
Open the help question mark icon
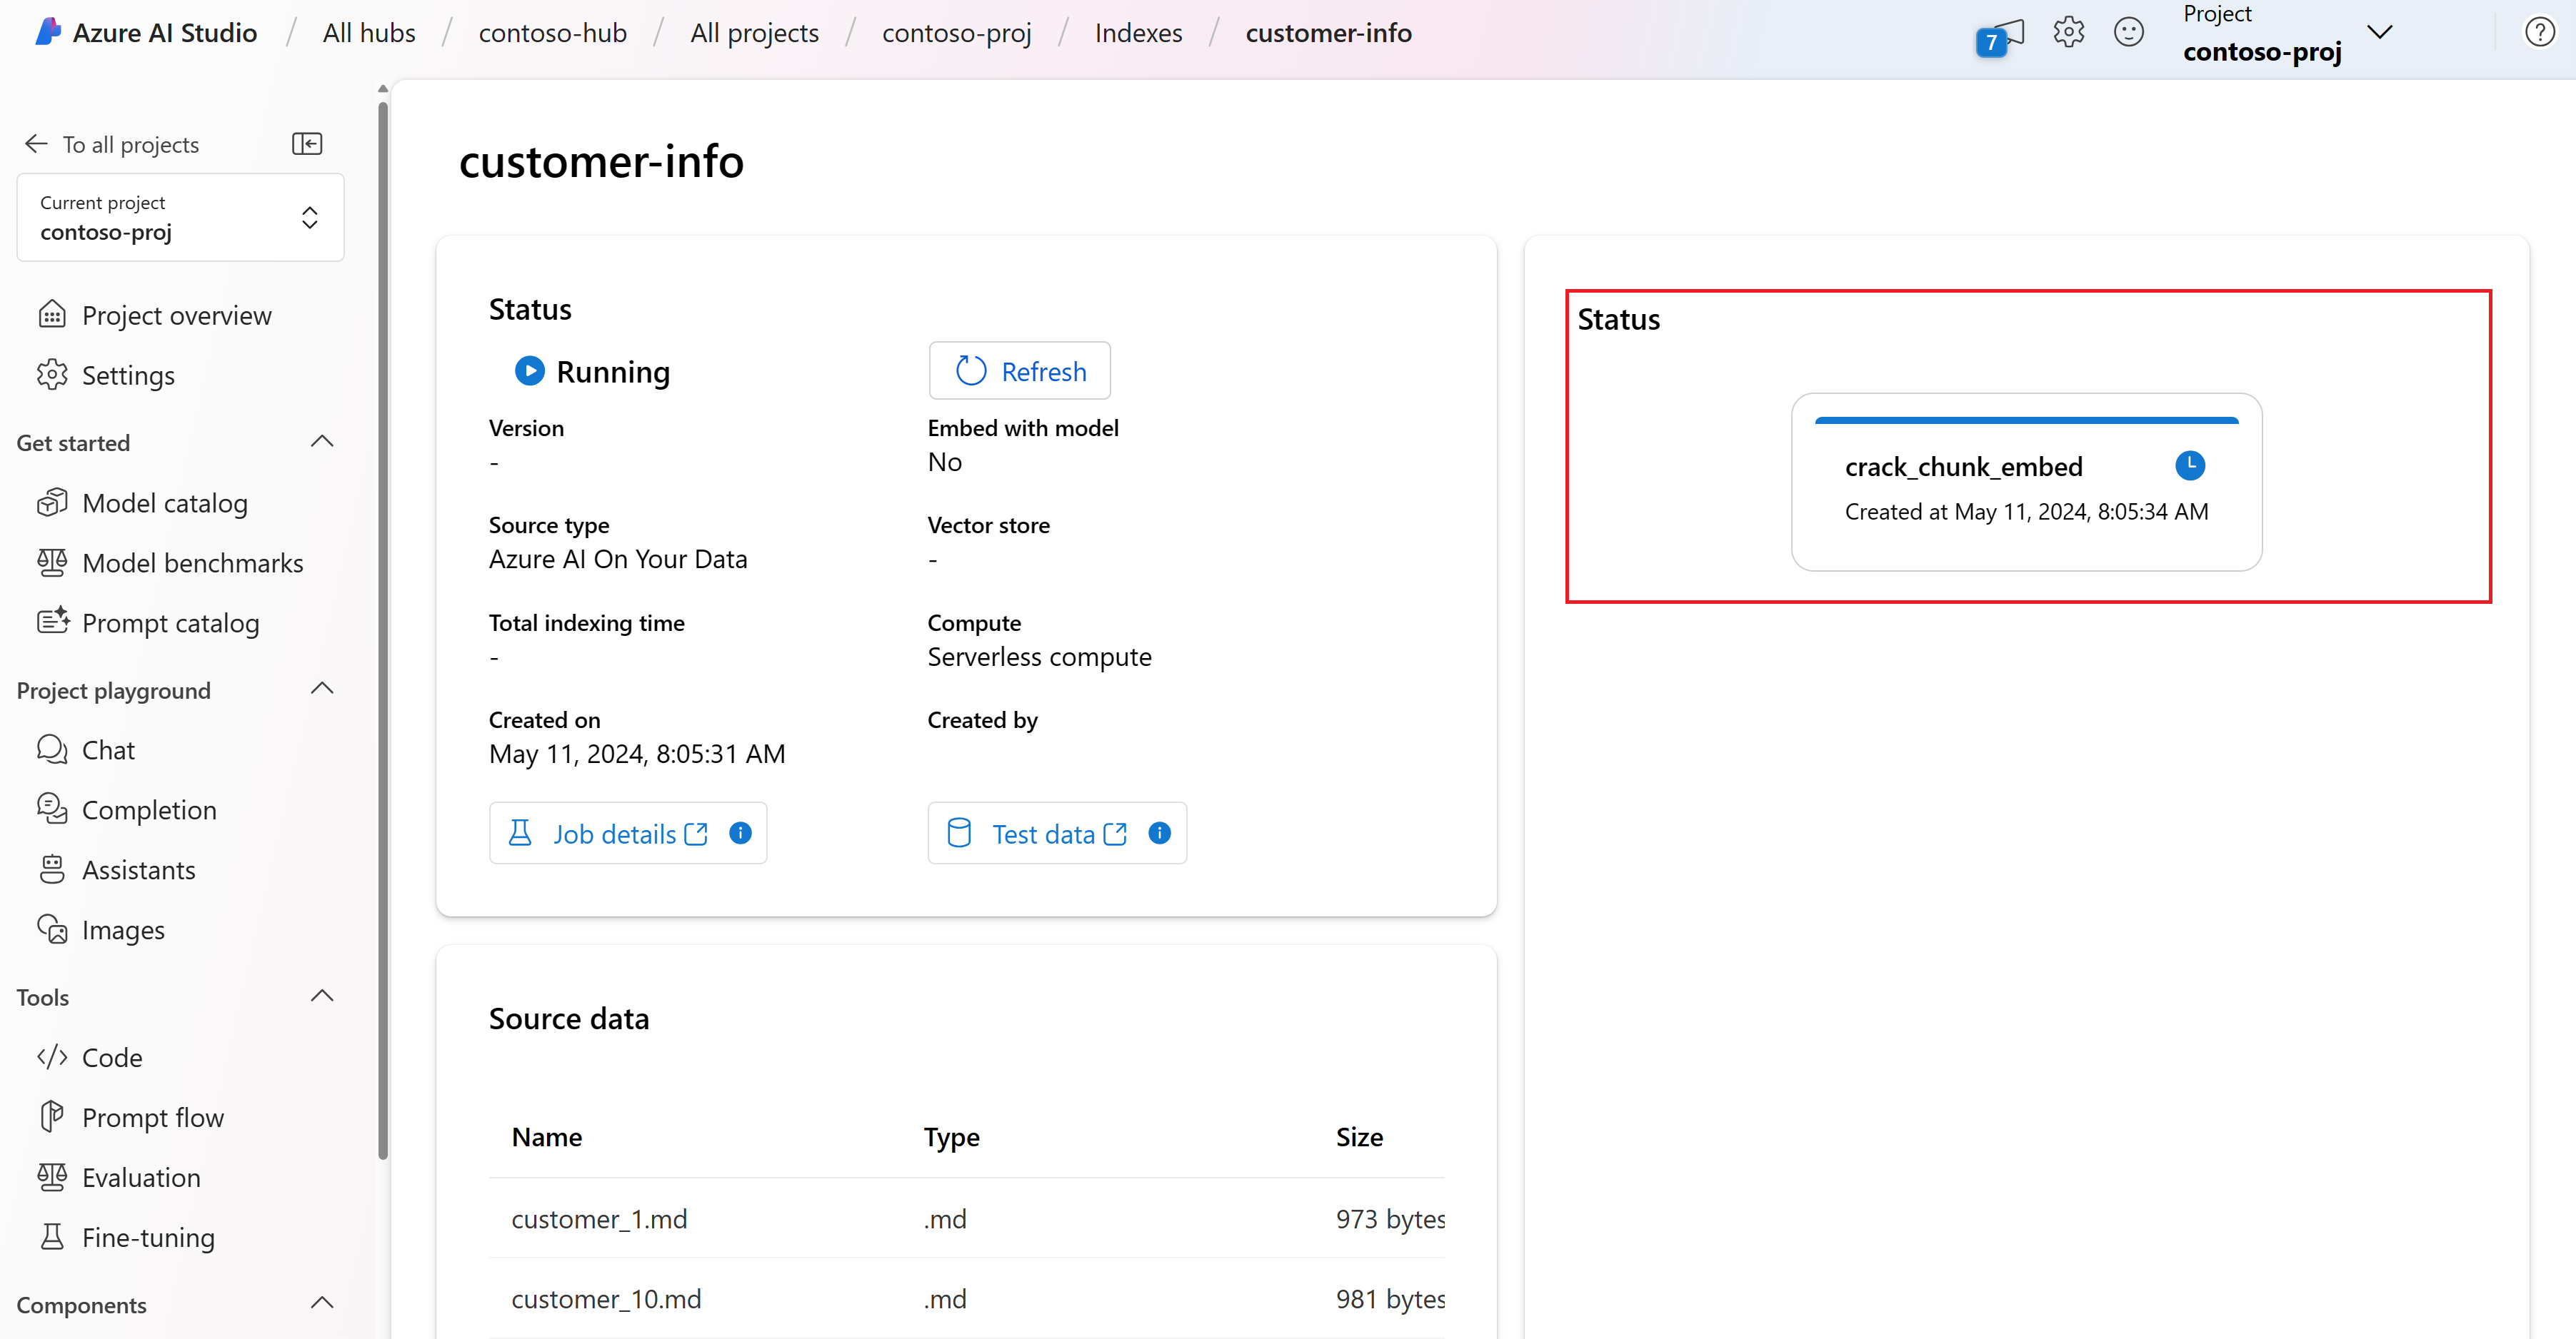pyautogui.click(x=2539, y=33)
